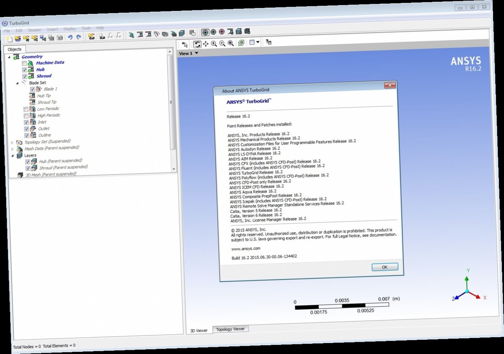Open the Insert menu
The image size is (504, 354).
click(52, 29)
